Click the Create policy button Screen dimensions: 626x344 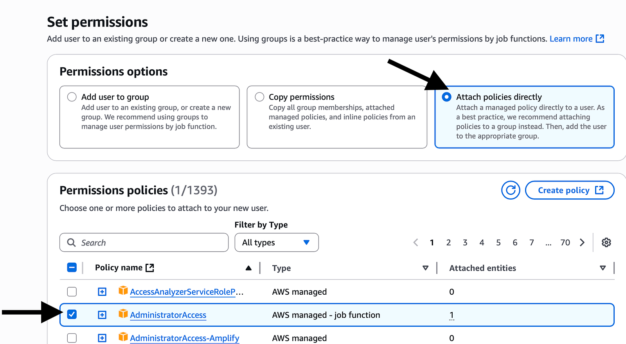570,190
